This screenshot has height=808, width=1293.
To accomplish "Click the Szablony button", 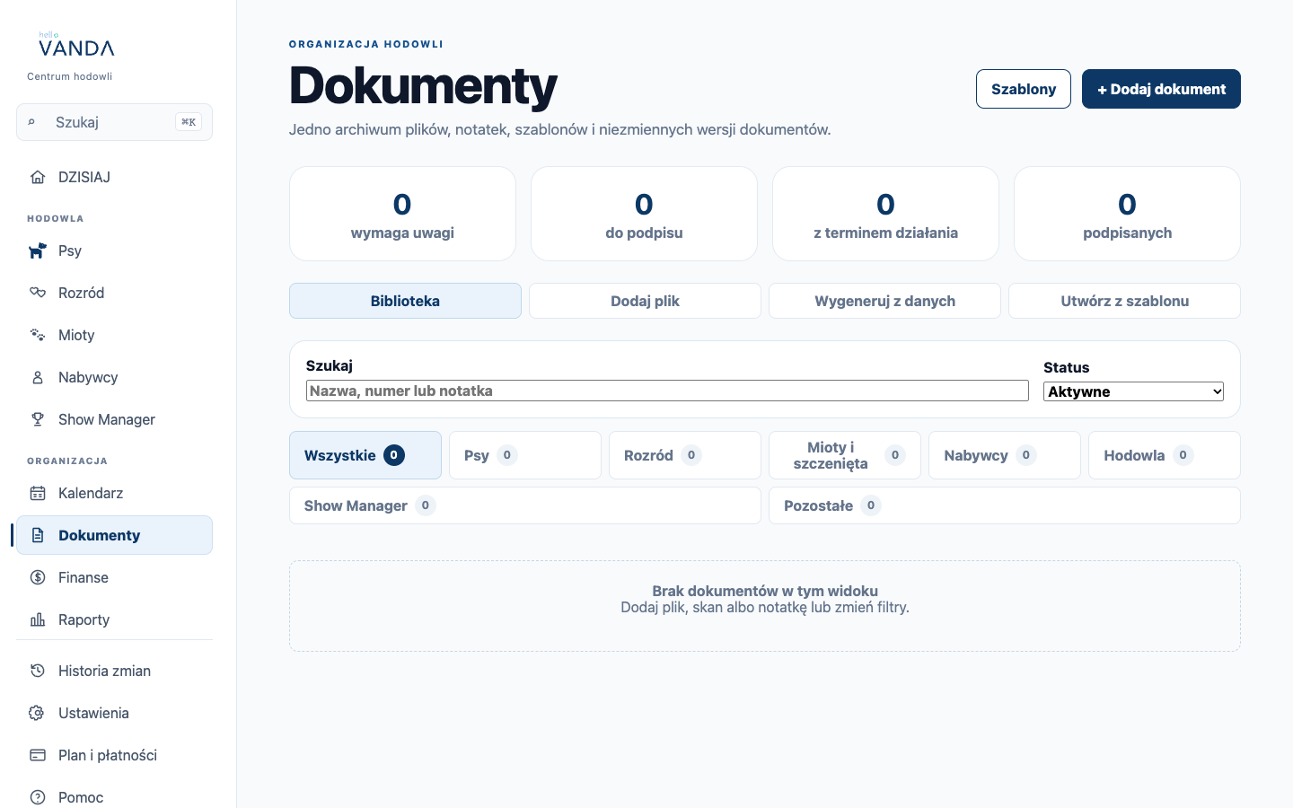I will [1024, 89].
